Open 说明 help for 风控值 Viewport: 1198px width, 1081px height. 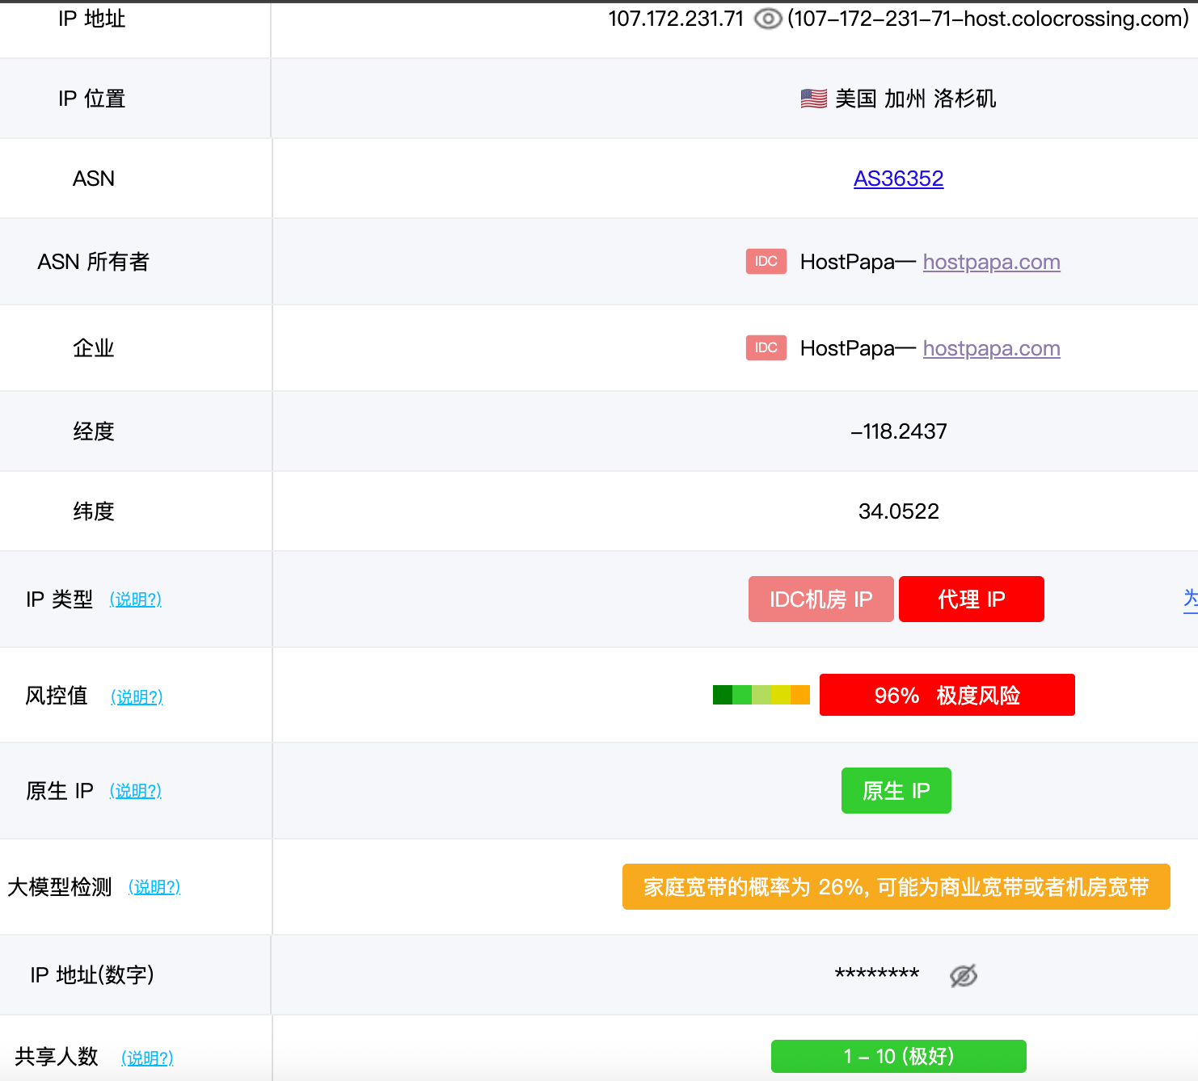(x=137, y=696)
